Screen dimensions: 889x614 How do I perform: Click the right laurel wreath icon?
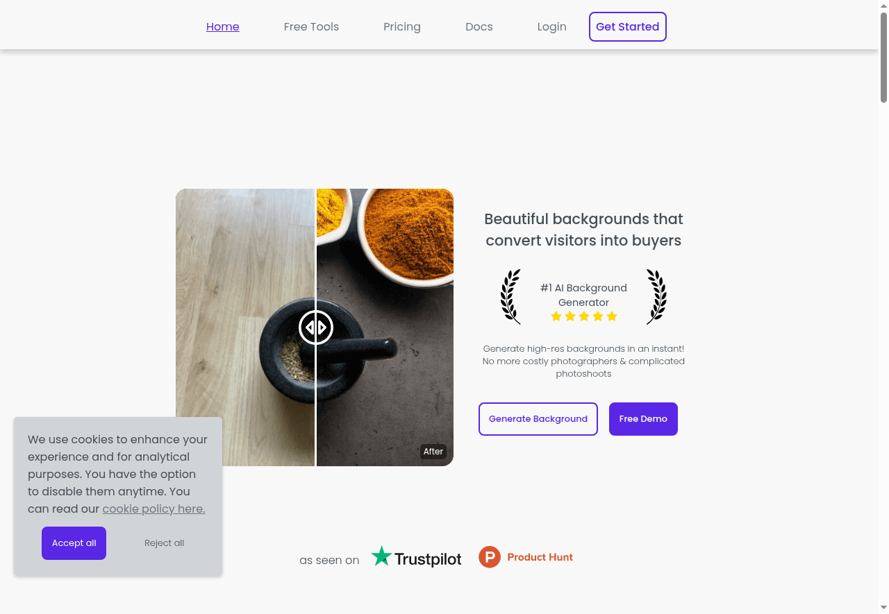(x=657, y=297)
